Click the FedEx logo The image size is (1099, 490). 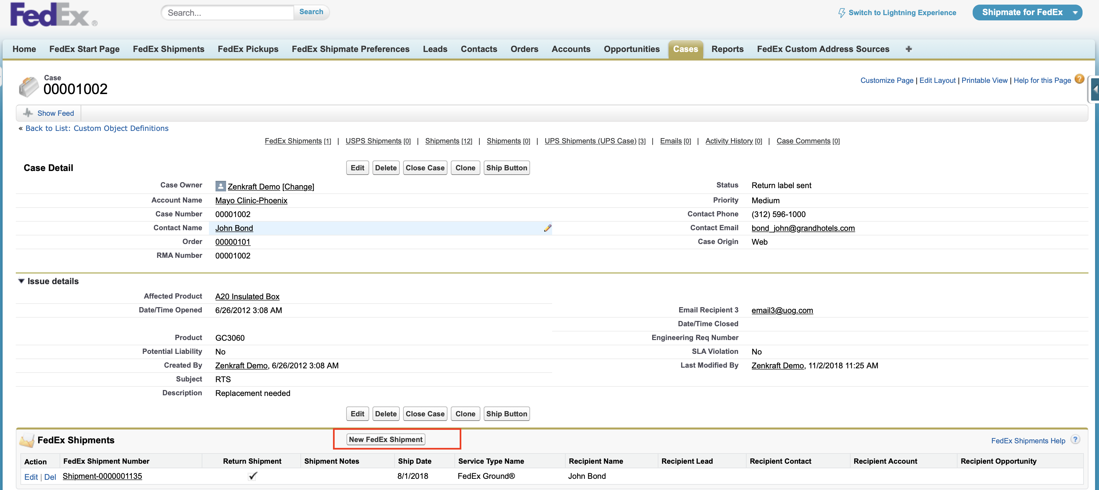tap(54, 14)
